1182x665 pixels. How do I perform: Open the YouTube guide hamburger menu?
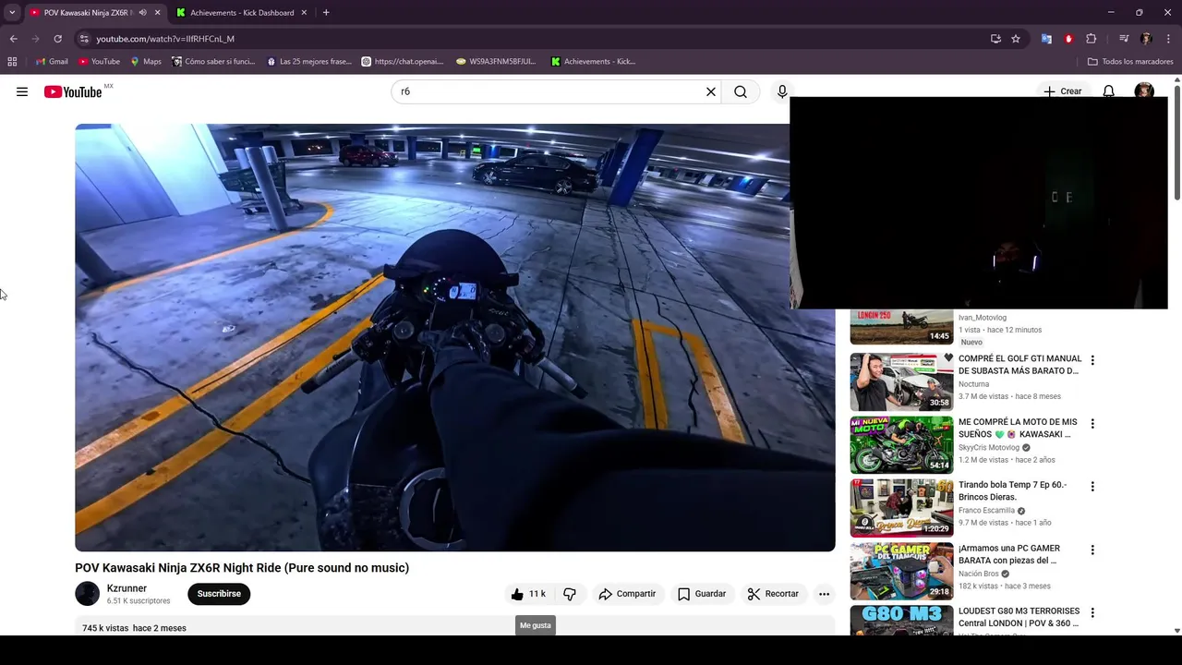22,91
